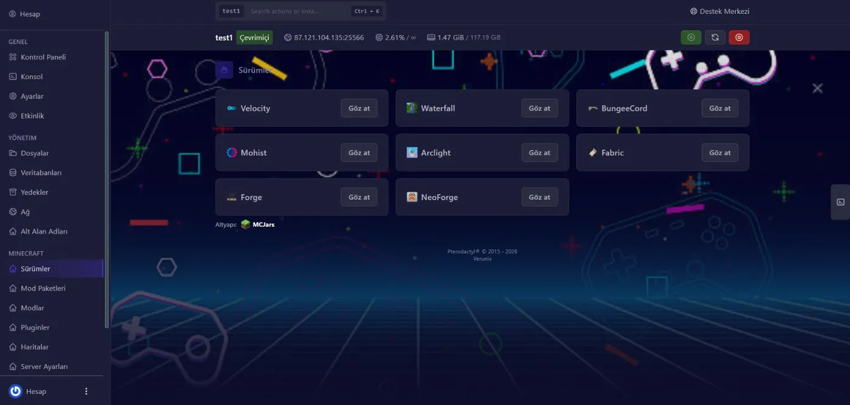This screenshot has width=850, height=405.
Task: Click Göz at for Mohist
Action: (359, 153)
